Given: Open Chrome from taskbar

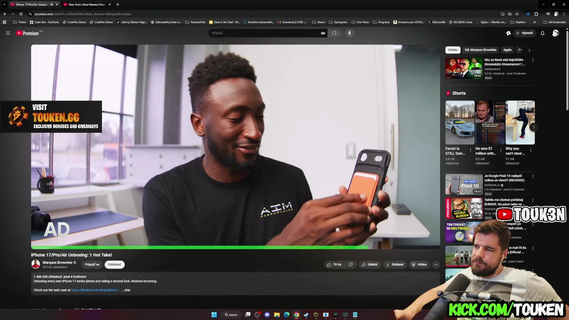Looking at the screenshot, I should 296,315.
